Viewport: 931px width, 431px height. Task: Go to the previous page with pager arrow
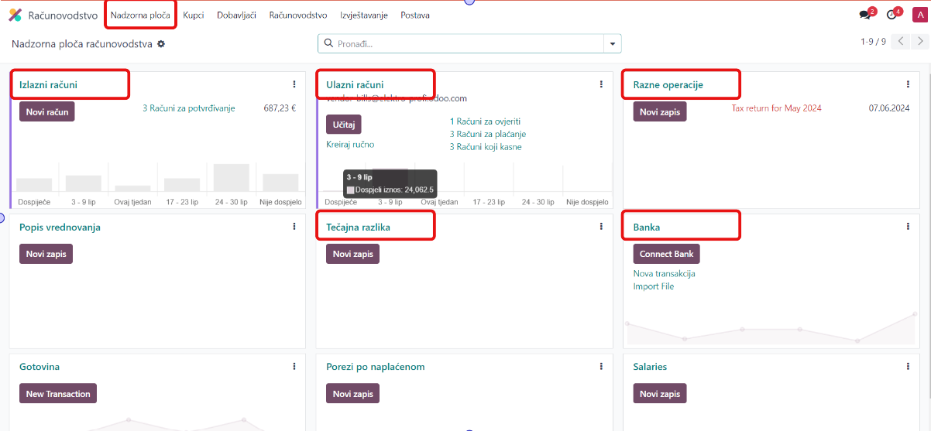900,42
